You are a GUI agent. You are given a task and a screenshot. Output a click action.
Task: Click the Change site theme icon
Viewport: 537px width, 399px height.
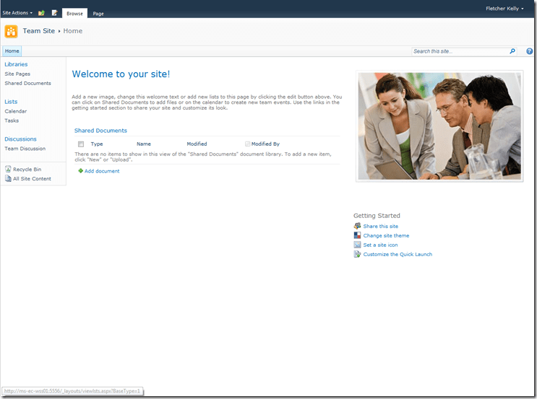[357, 235]
